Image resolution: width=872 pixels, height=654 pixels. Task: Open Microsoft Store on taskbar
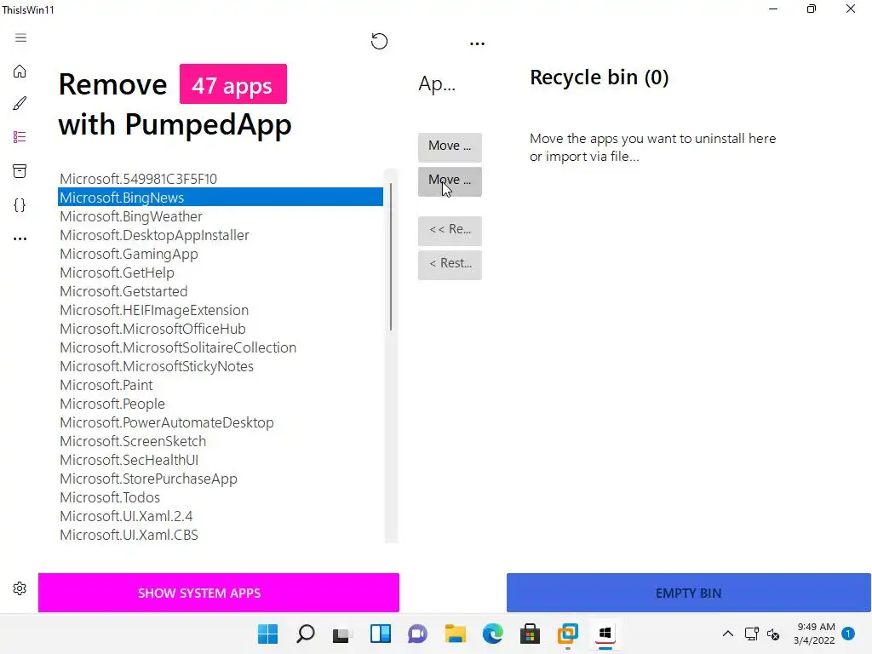click(x=530, y=634)
